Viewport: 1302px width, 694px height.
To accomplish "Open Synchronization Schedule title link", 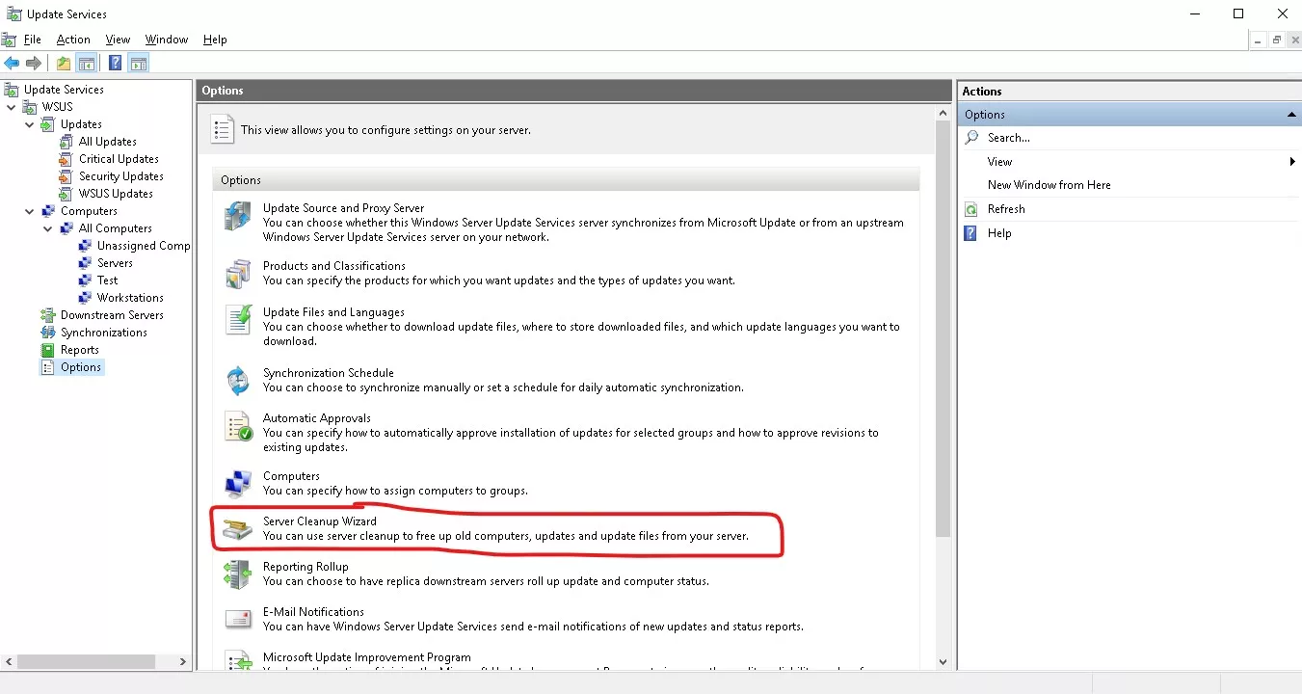I will point(329,373).
